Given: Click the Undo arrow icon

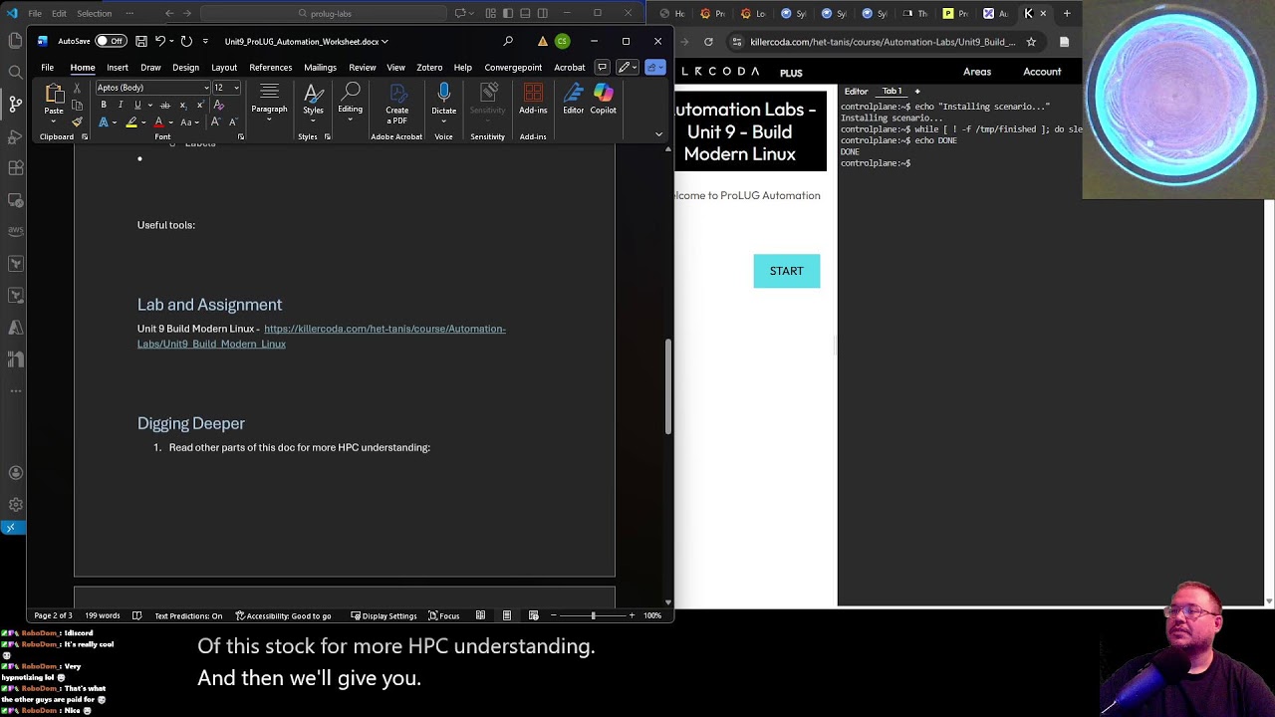Looking at the screenshot, I should click(x=159, y=41).
